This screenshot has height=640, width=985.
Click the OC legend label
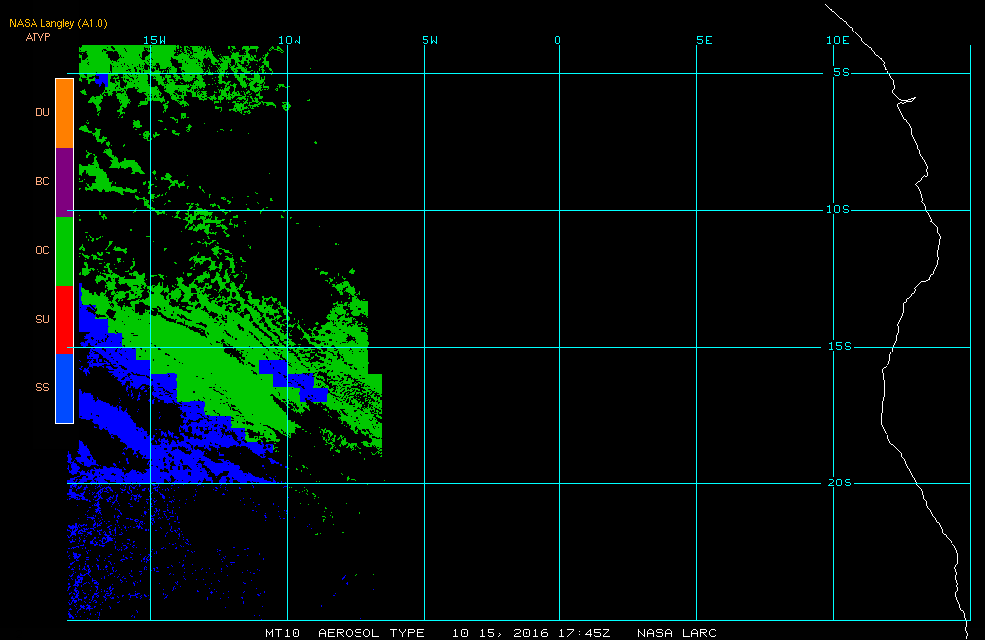(42, 251)
